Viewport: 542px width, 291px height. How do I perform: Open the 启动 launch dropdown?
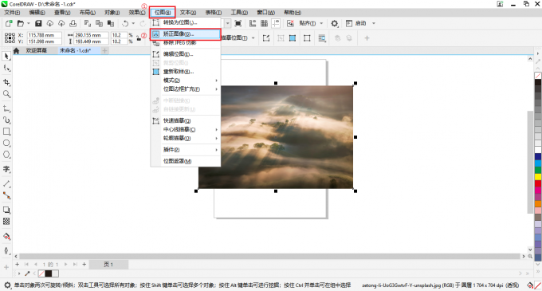click(374, 23)
